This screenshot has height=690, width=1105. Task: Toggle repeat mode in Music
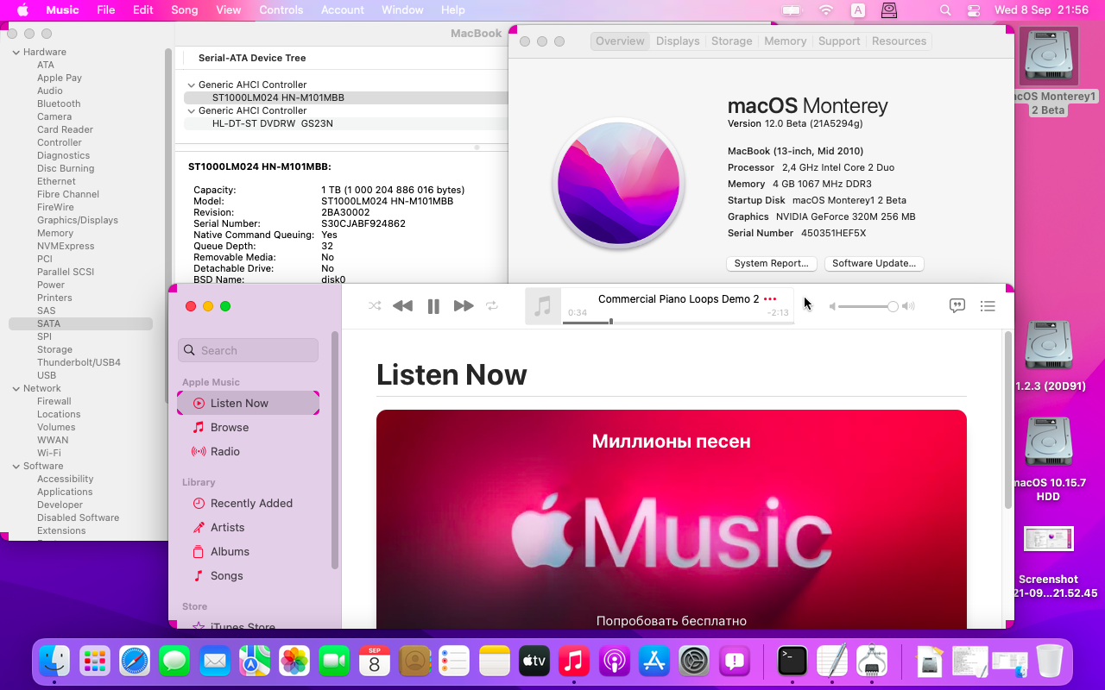coord(492,305)
